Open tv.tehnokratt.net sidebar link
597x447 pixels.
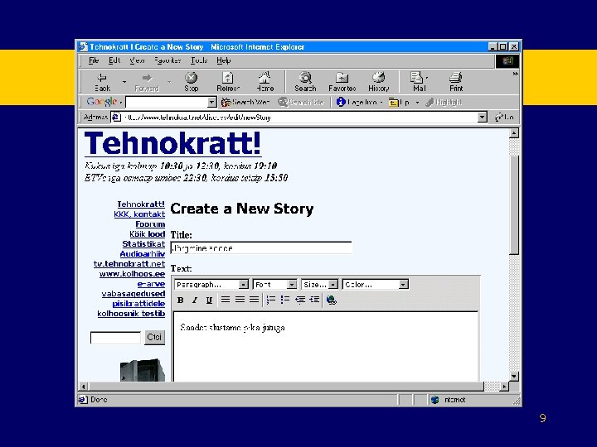pyautogui.click(x=129, y=263)
